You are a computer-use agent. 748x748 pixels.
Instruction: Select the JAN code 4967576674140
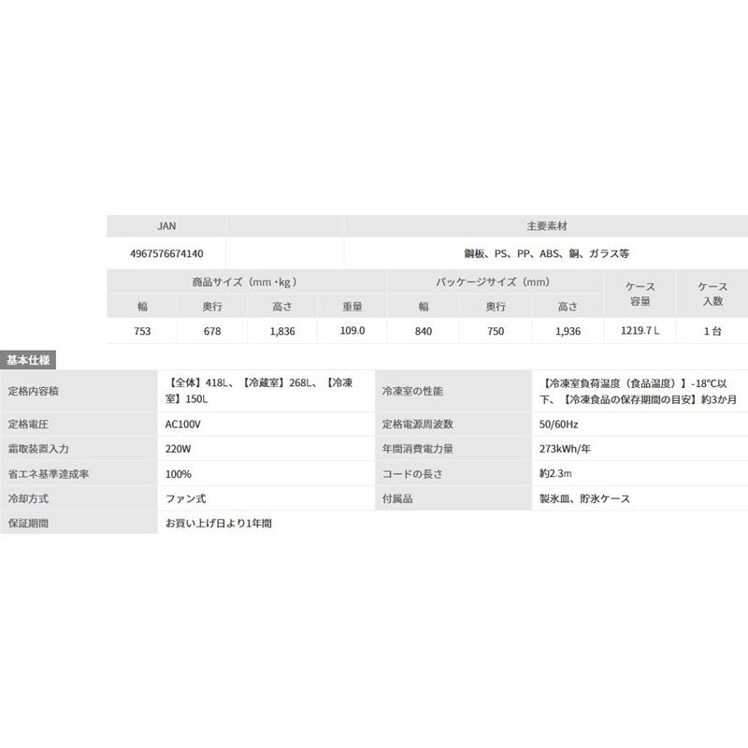click(x=166, y=253)
